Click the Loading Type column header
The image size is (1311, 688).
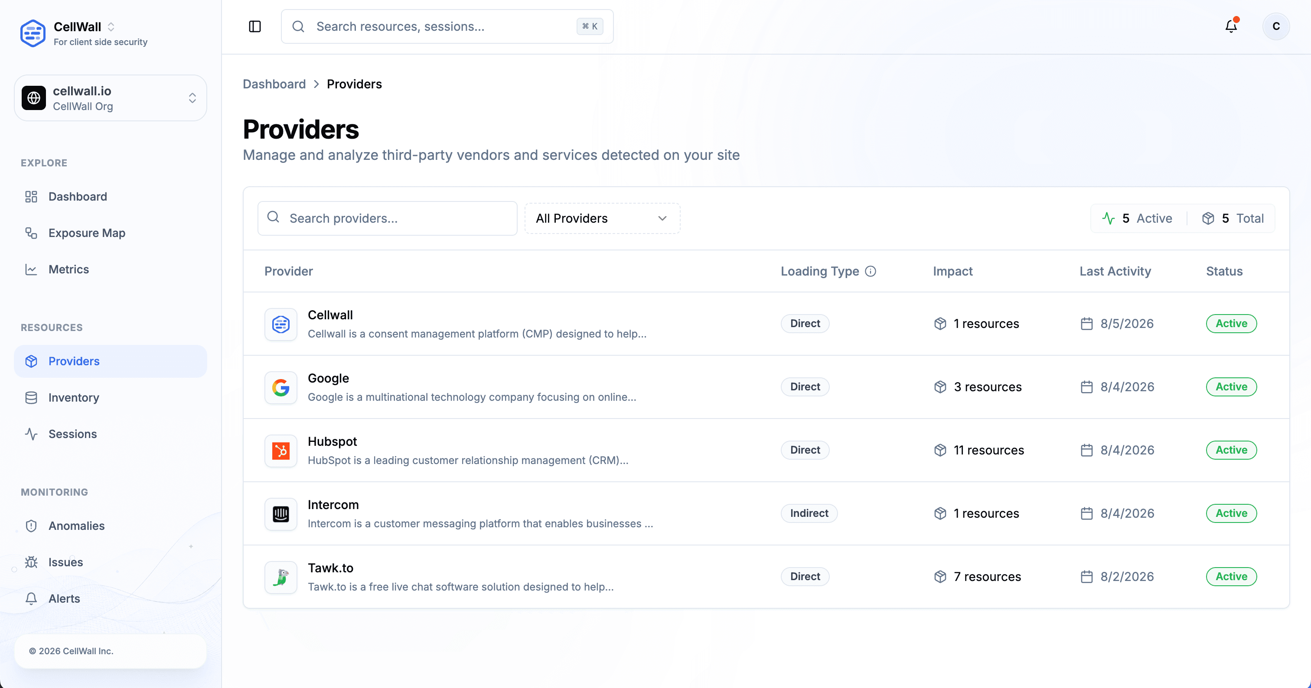point(820,271)
